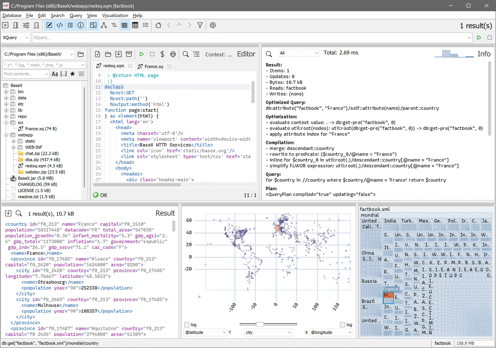Click the Context button in Editor
496x348 pixels.
pyautogui.click(x=219, y=54)
